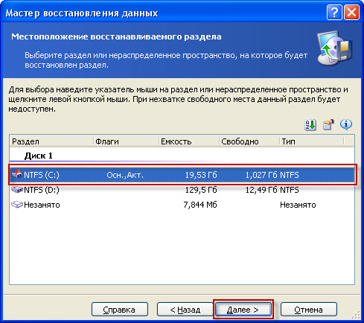Click the Тип column header
This screenshot has width=364, height=323.
(312, 141)
